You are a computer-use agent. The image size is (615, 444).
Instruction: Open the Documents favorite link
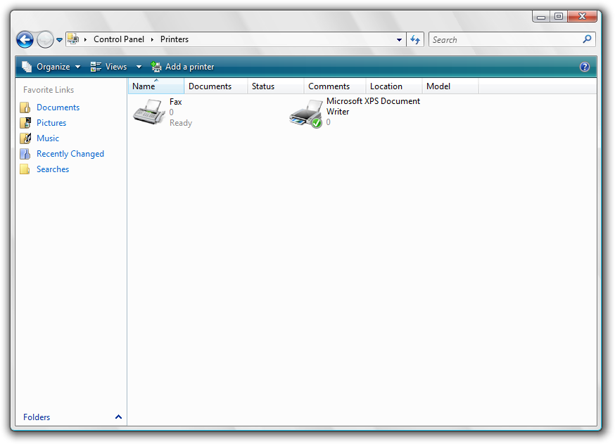58,107
